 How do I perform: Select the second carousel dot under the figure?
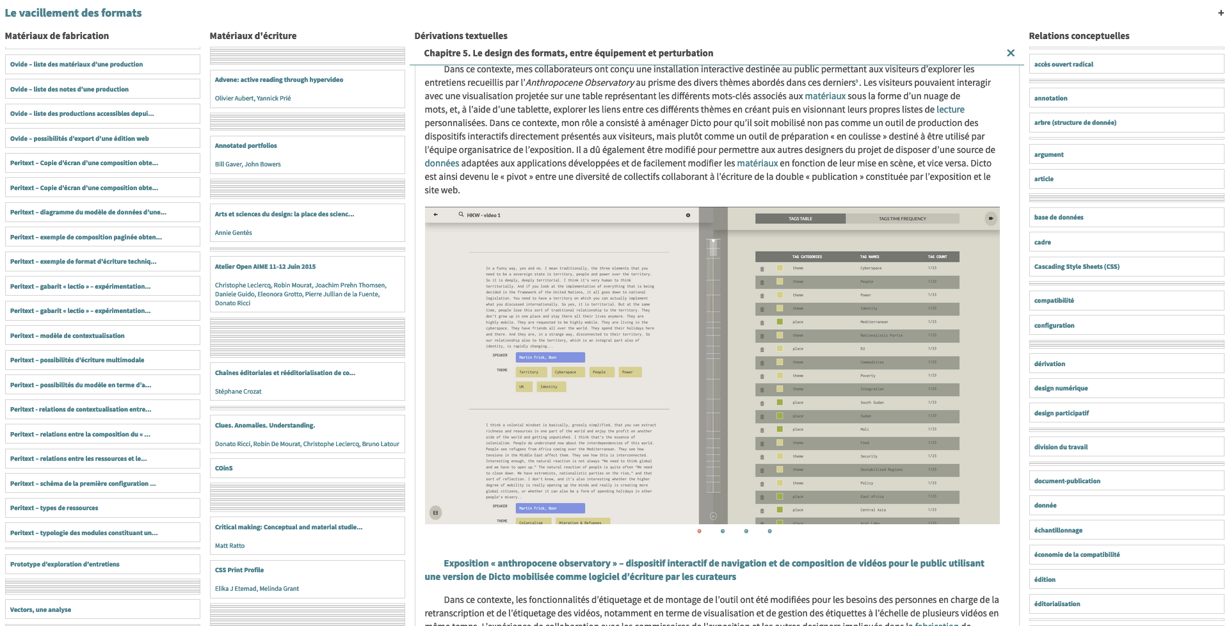pos(723,531)
